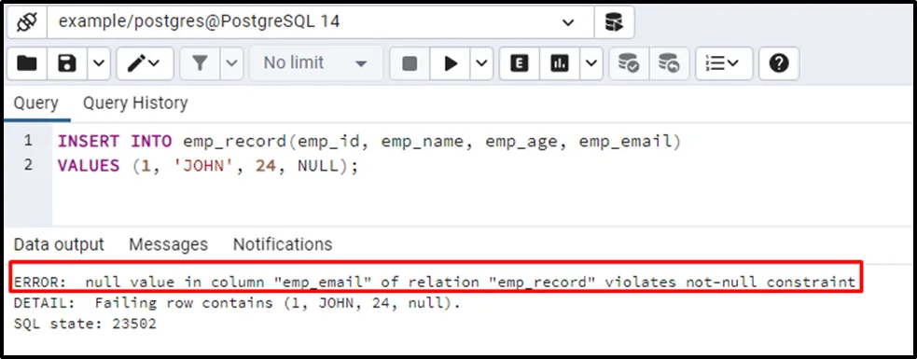Open the Macros list dropdown
The width and height of the screenshot is (917, 359).
point(723,63)
